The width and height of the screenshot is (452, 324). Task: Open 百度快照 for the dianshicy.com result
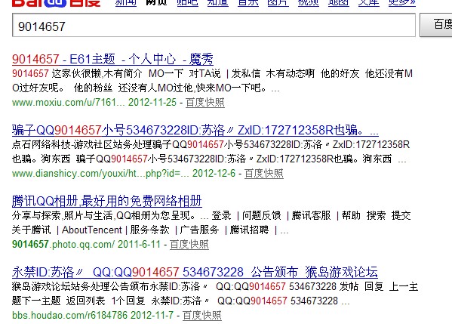pos(264,174)
